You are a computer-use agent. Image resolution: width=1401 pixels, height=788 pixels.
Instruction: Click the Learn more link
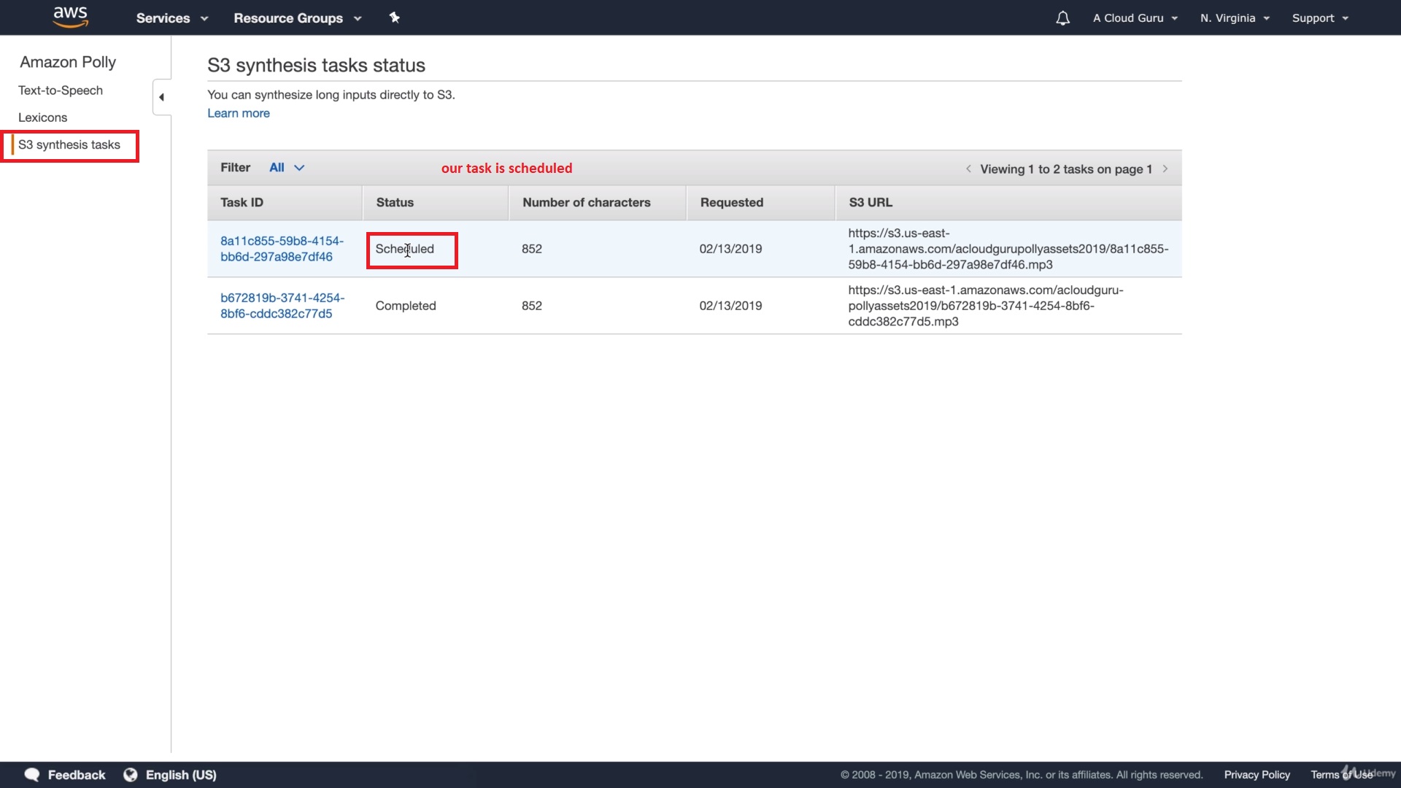[x=239, y=113]
